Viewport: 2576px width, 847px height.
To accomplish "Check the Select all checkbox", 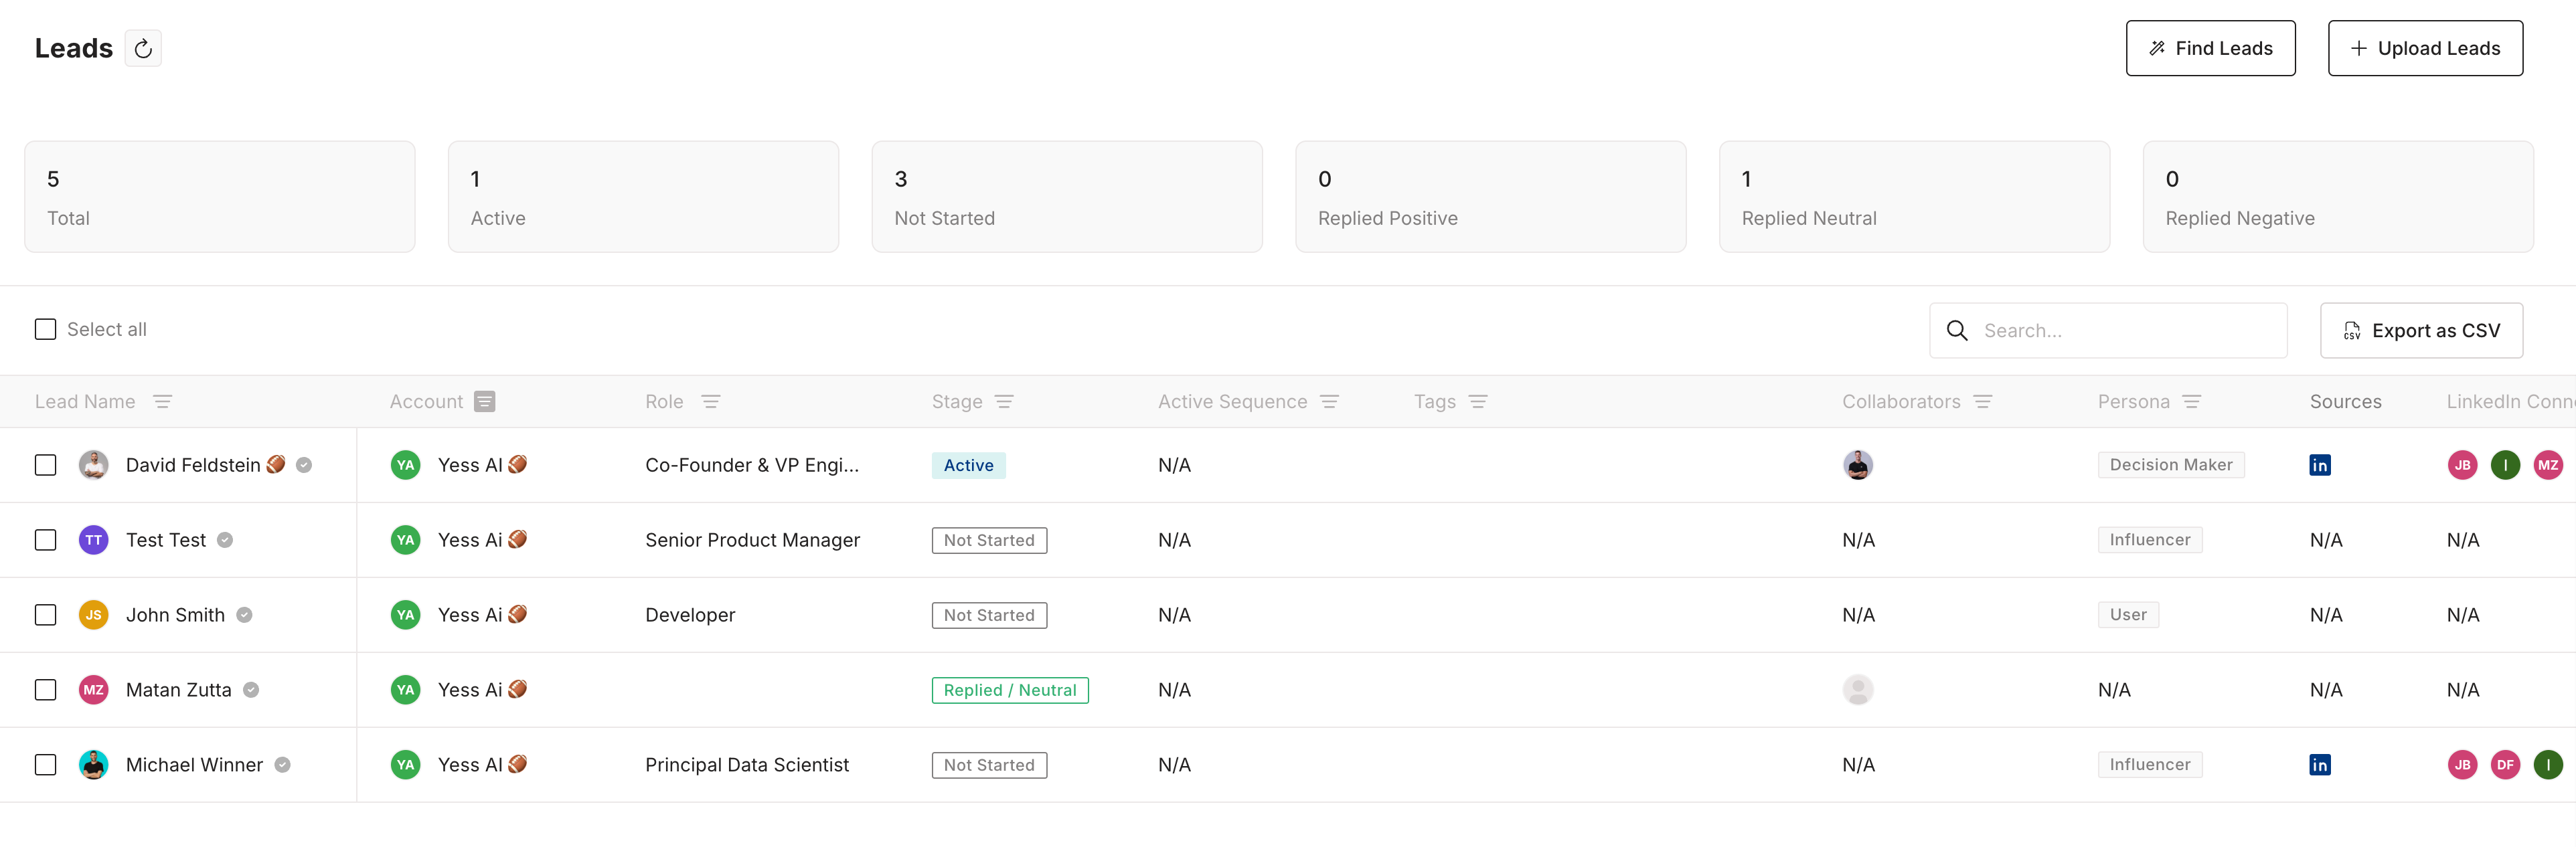I will click(x=46, y=330).
